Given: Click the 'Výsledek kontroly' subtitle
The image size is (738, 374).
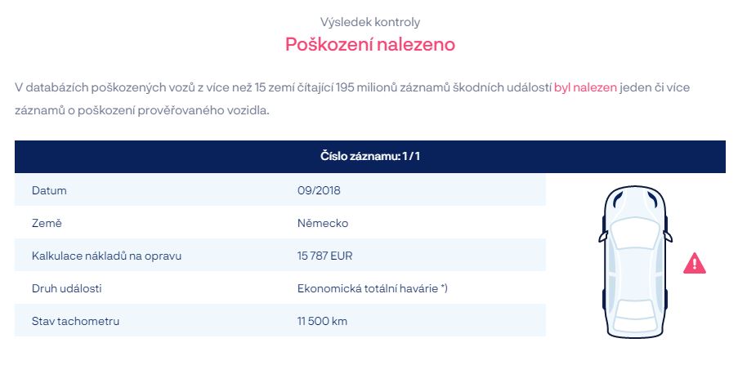Looking at the screenshot, I should (370, 22).
